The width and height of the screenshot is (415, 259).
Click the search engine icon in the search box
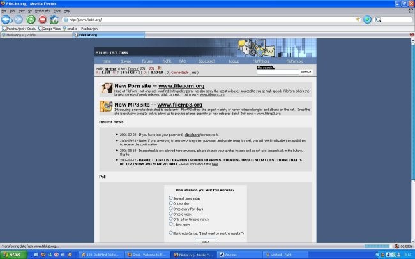coord(378,20)
